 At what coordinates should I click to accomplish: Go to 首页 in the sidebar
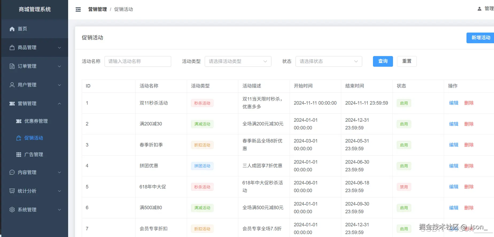point(35,29)
